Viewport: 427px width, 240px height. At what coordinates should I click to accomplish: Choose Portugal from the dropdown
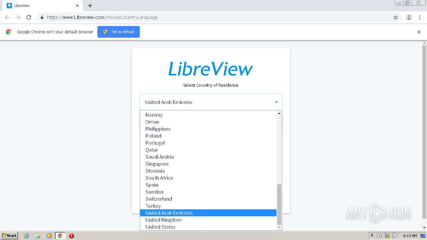tap(208, 143)
